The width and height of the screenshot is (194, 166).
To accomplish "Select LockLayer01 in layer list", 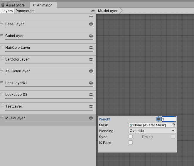I will pos(48,85).
